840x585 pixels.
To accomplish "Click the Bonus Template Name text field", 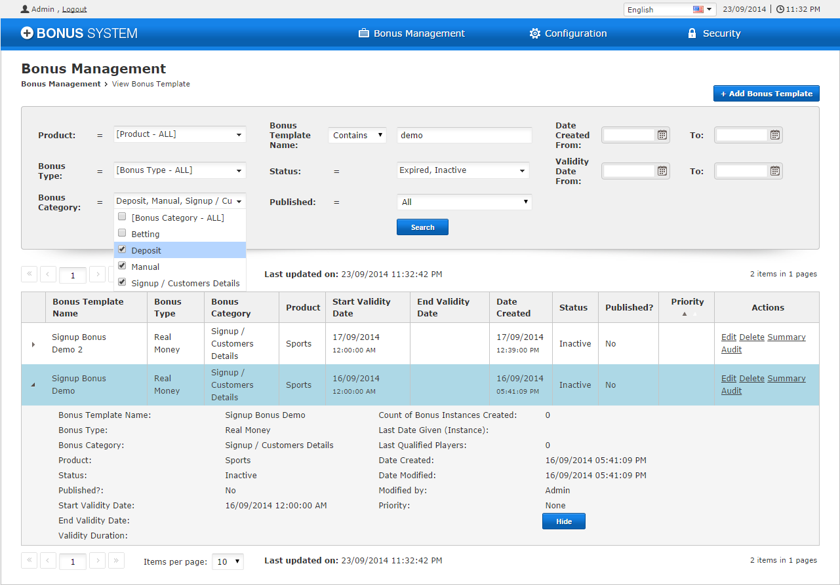I will tap(464, 136).
